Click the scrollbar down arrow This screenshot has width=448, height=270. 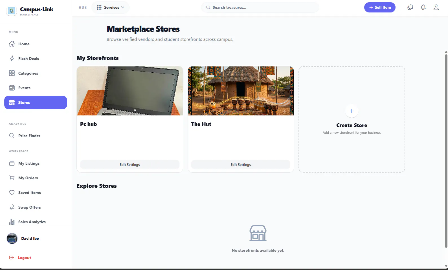(x=446, y=266)
